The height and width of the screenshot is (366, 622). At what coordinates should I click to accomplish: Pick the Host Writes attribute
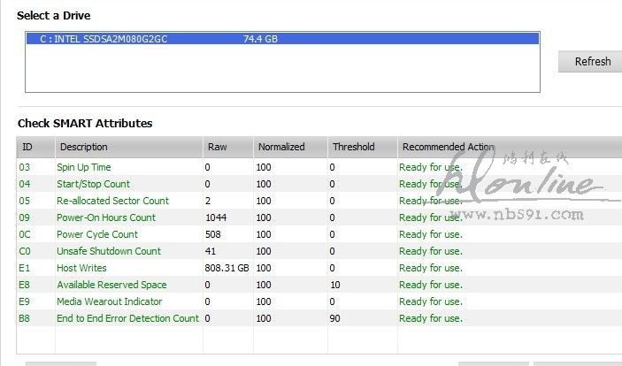(x=81, y=268)
